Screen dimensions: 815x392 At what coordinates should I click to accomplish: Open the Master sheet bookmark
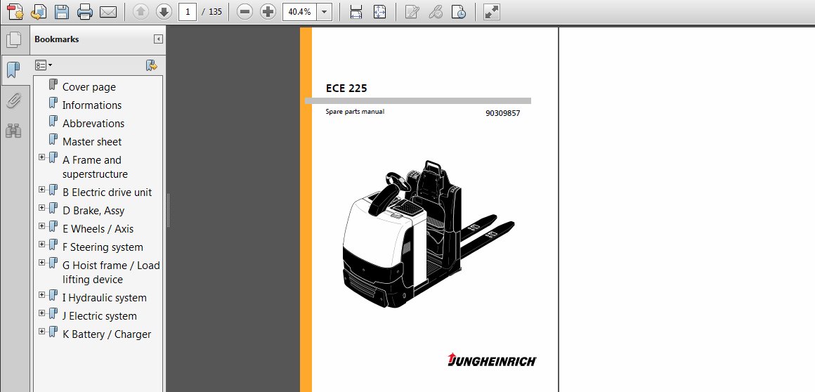[x=92, y=141]
